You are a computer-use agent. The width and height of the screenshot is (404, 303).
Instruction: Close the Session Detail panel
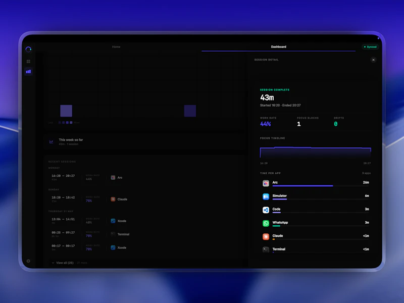pyautogui.click(x=373, y=60)
